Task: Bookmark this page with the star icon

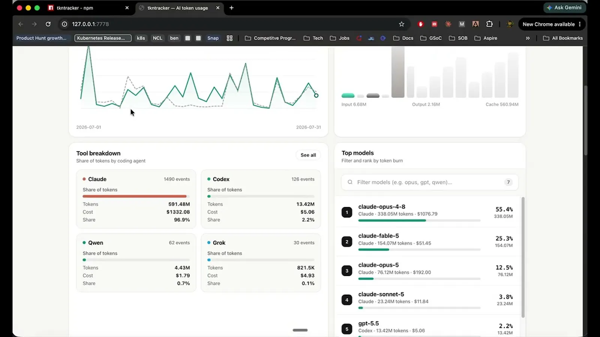Action: coord(402,24)
